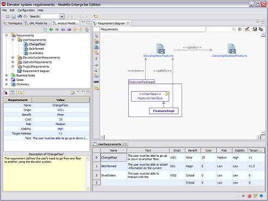Open the Configuration menu
The image size is (268, 201).
26,10
